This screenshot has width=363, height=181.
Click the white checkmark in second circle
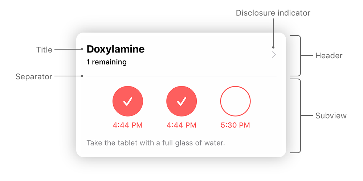(181, 101)
